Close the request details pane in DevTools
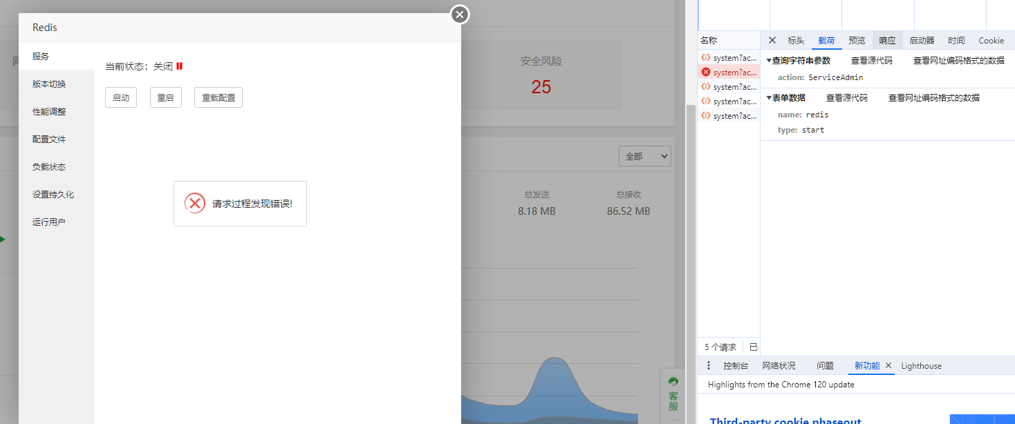 (772, 40)
